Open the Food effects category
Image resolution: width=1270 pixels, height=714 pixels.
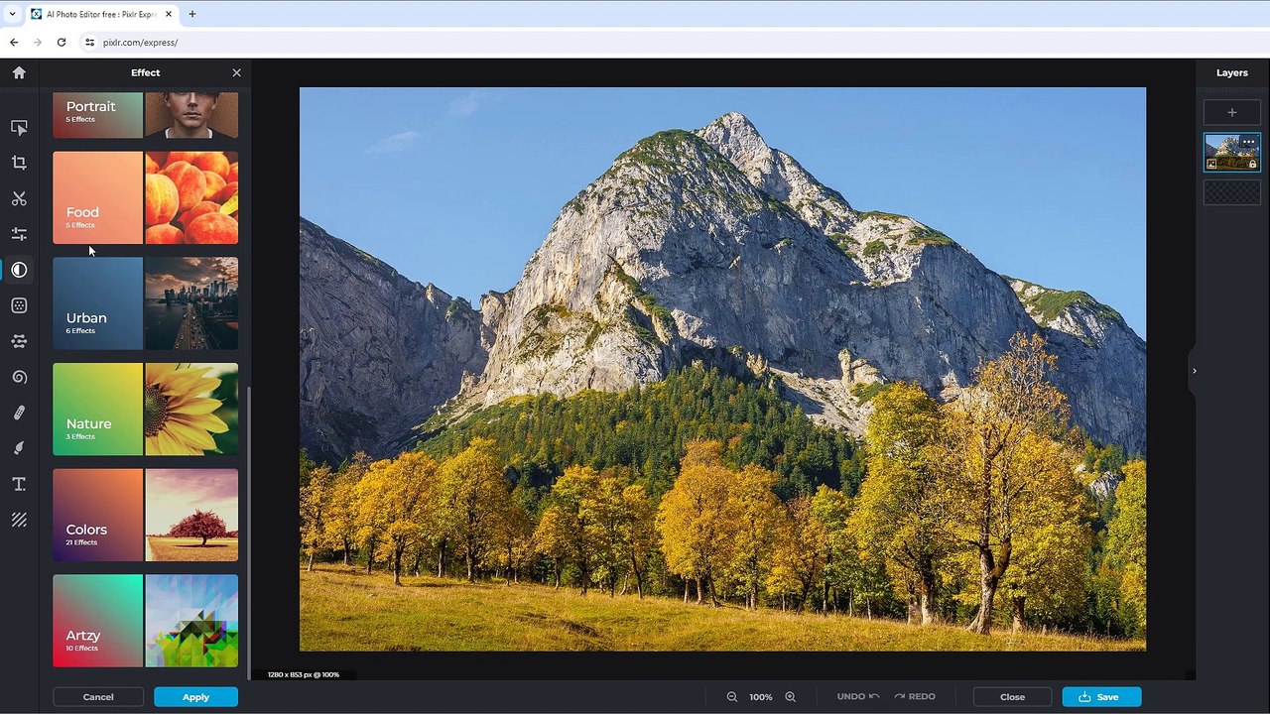[145, 197]
